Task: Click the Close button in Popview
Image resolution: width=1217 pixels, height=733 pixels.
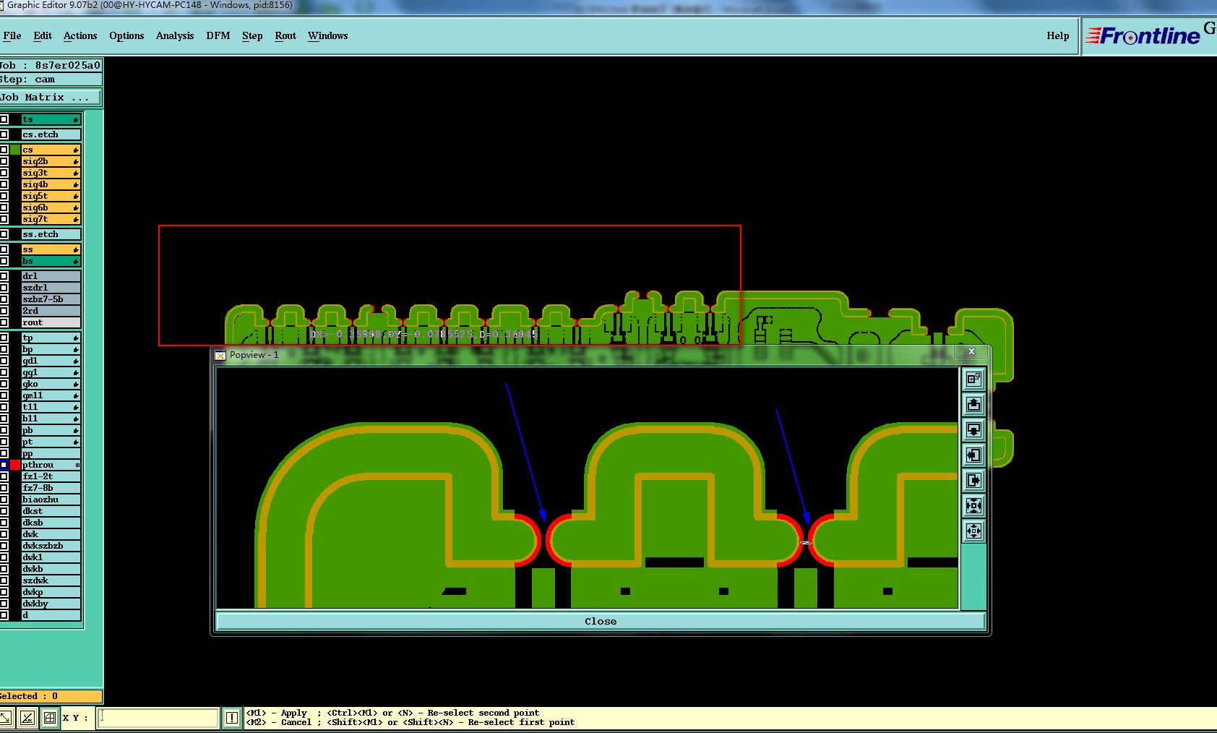Action: coord(601,622)
